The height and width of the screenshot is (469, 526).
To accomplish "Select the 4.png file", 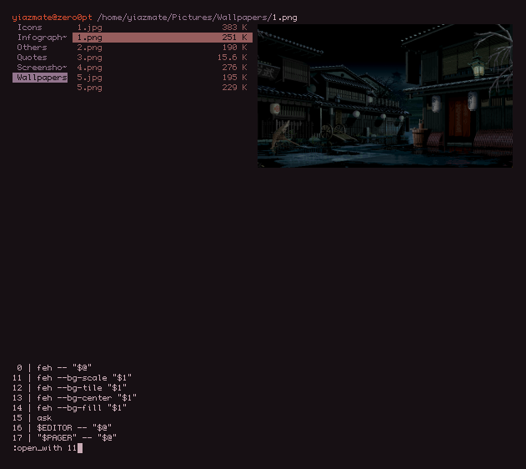I will click(x=89, y=68).
